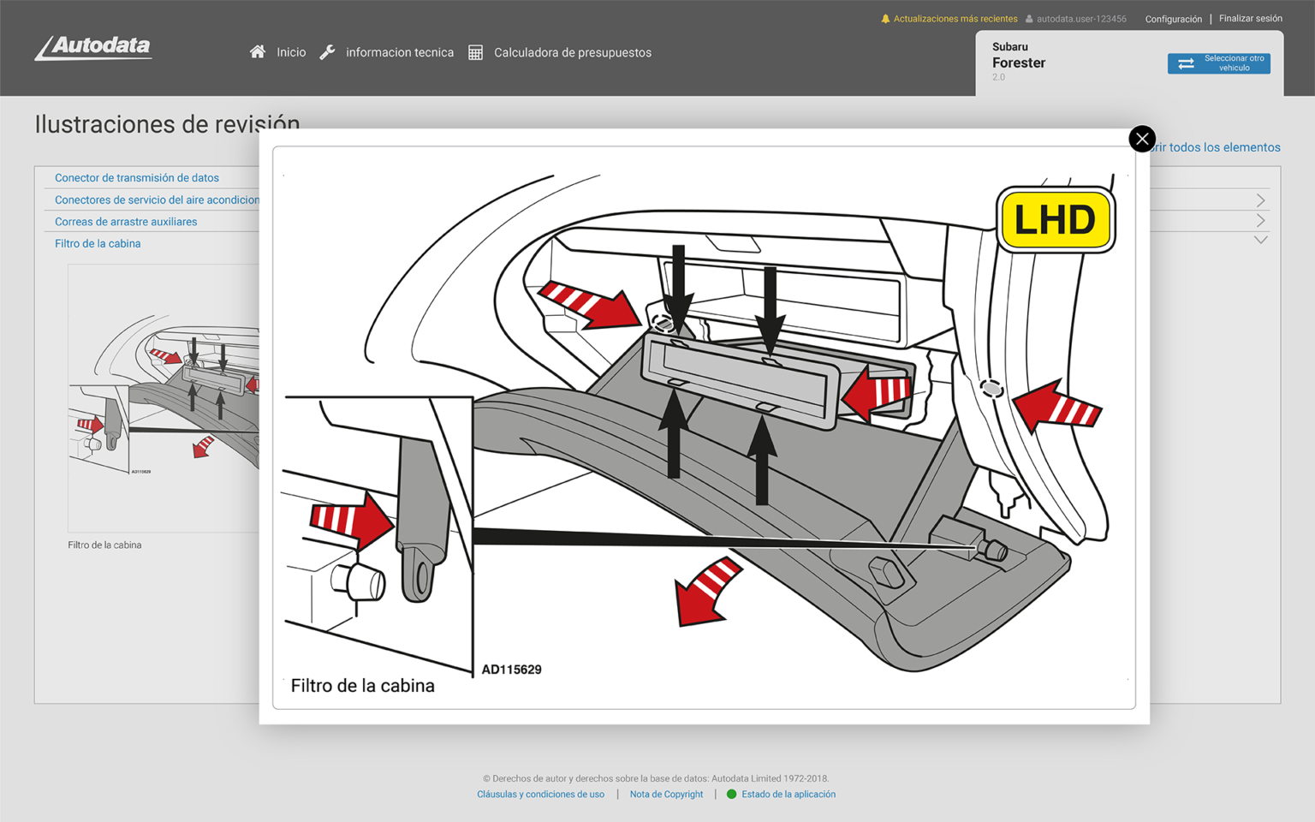
Task: Close the illustration popup with X
Action: pos(1141,139)
